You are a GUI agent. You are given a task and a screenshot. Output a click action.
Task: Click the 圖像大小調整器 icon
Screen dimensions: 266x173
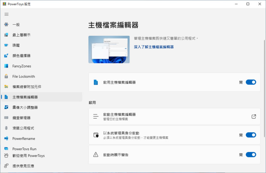[x=6, y=108]
